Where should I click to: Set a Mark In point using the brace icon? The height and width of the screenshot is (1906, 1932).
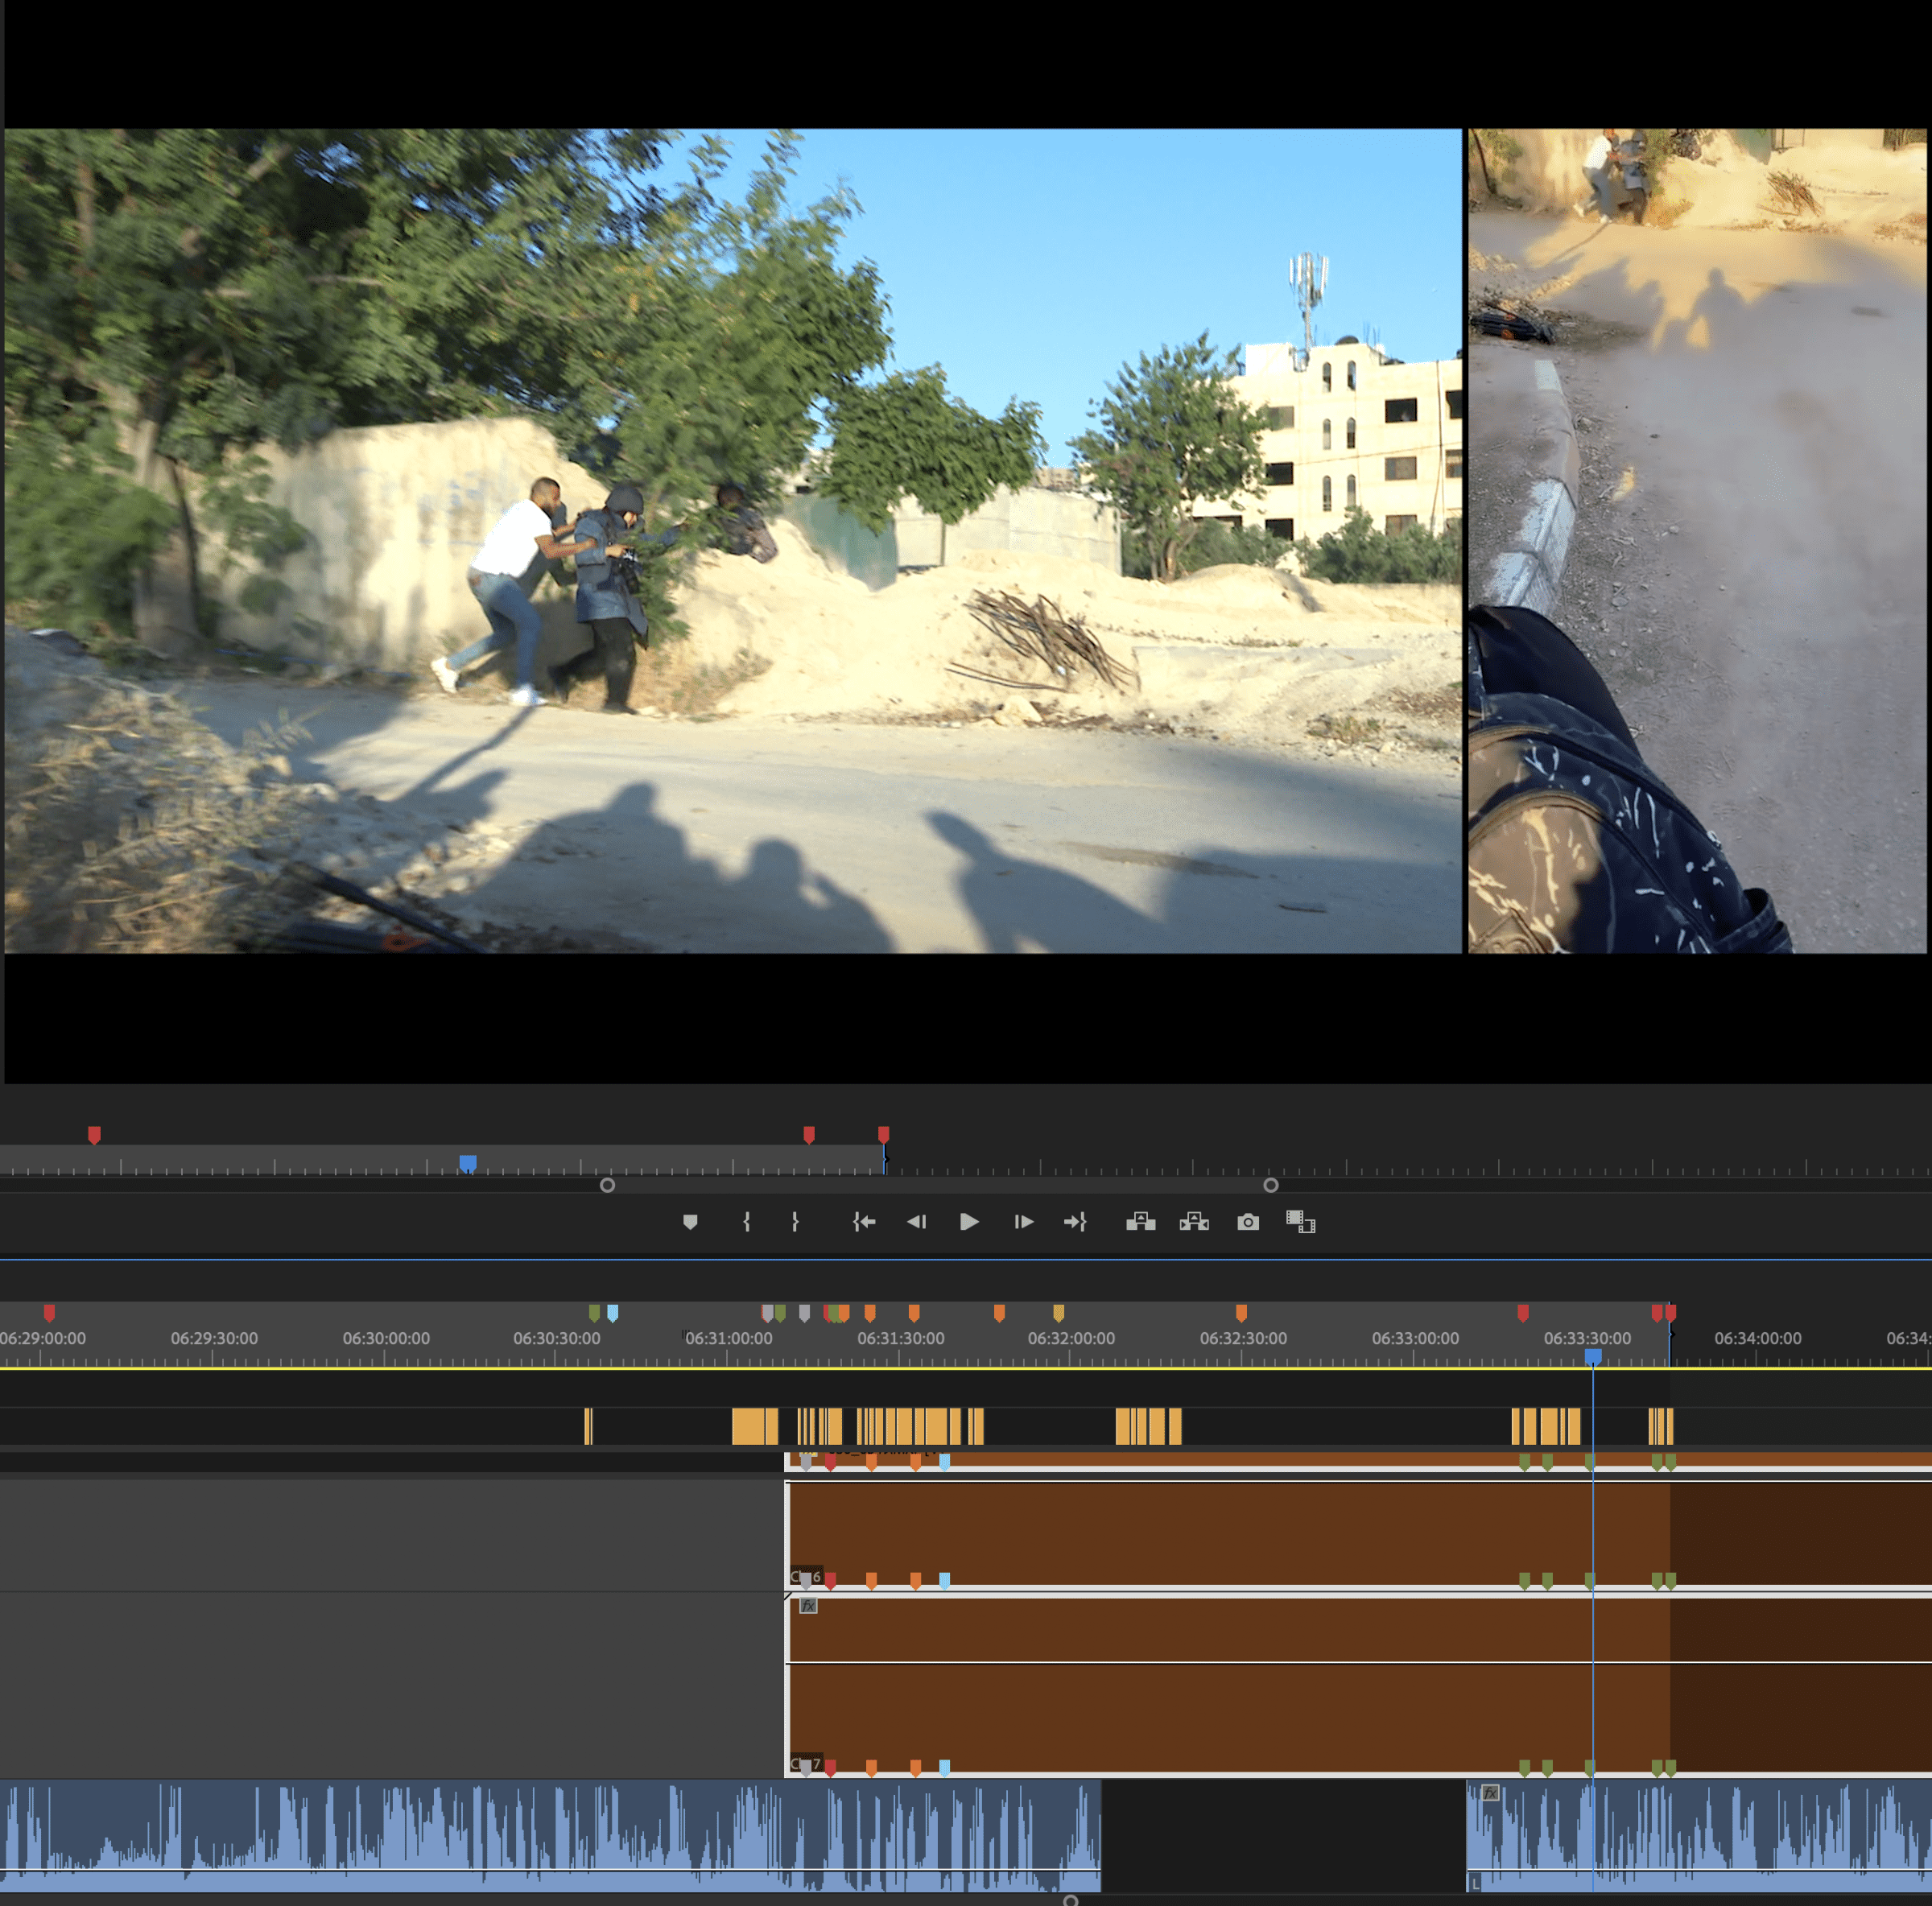(746, 1222)
